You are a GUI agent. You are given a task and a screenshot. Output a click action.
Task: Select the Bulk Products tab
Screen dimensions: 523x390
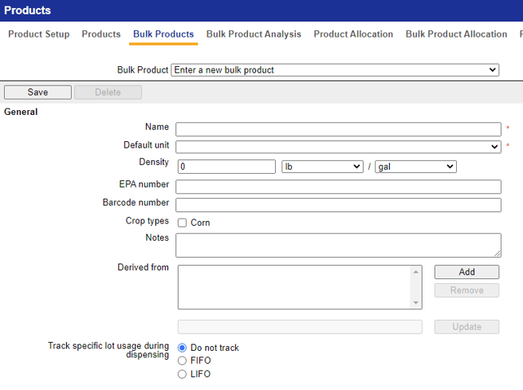point(163,34)
